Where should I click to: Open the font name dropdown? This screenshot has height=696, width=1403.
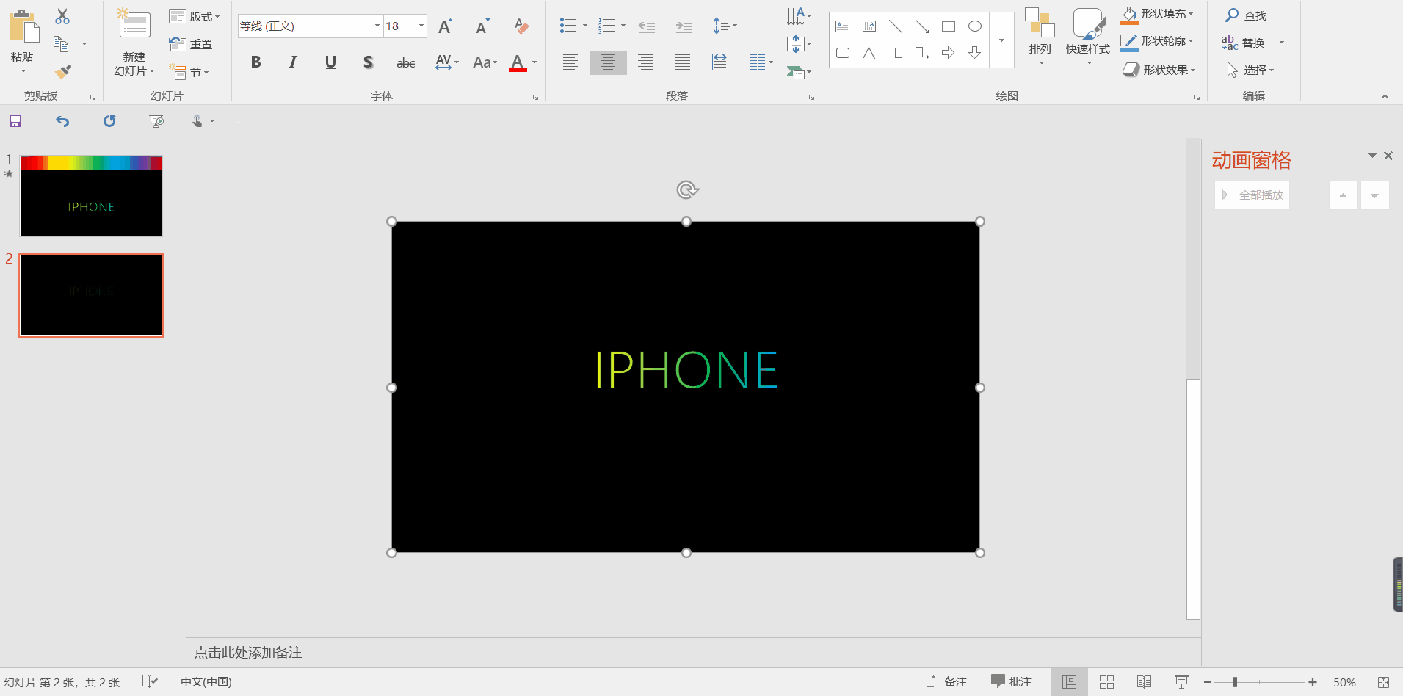(x=377, y=26)
